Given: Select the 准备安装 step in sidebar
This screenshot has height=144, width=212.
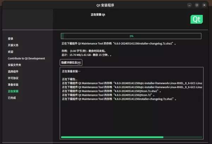Looking at the screenshot, I should [x=13, y=85].
